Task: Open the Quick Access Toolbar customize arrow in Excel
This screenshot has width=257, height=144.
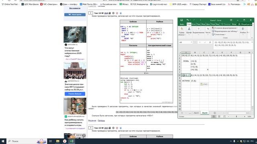Action: (200, 20)
